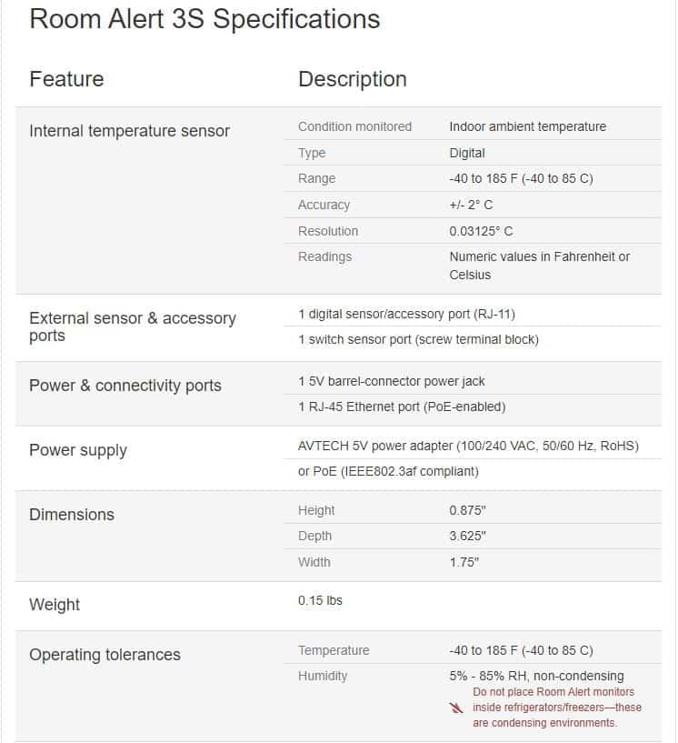This screenshot has width=678, height=743.
Task: Select the Power supply row label
Action: (x=78, y=450)
